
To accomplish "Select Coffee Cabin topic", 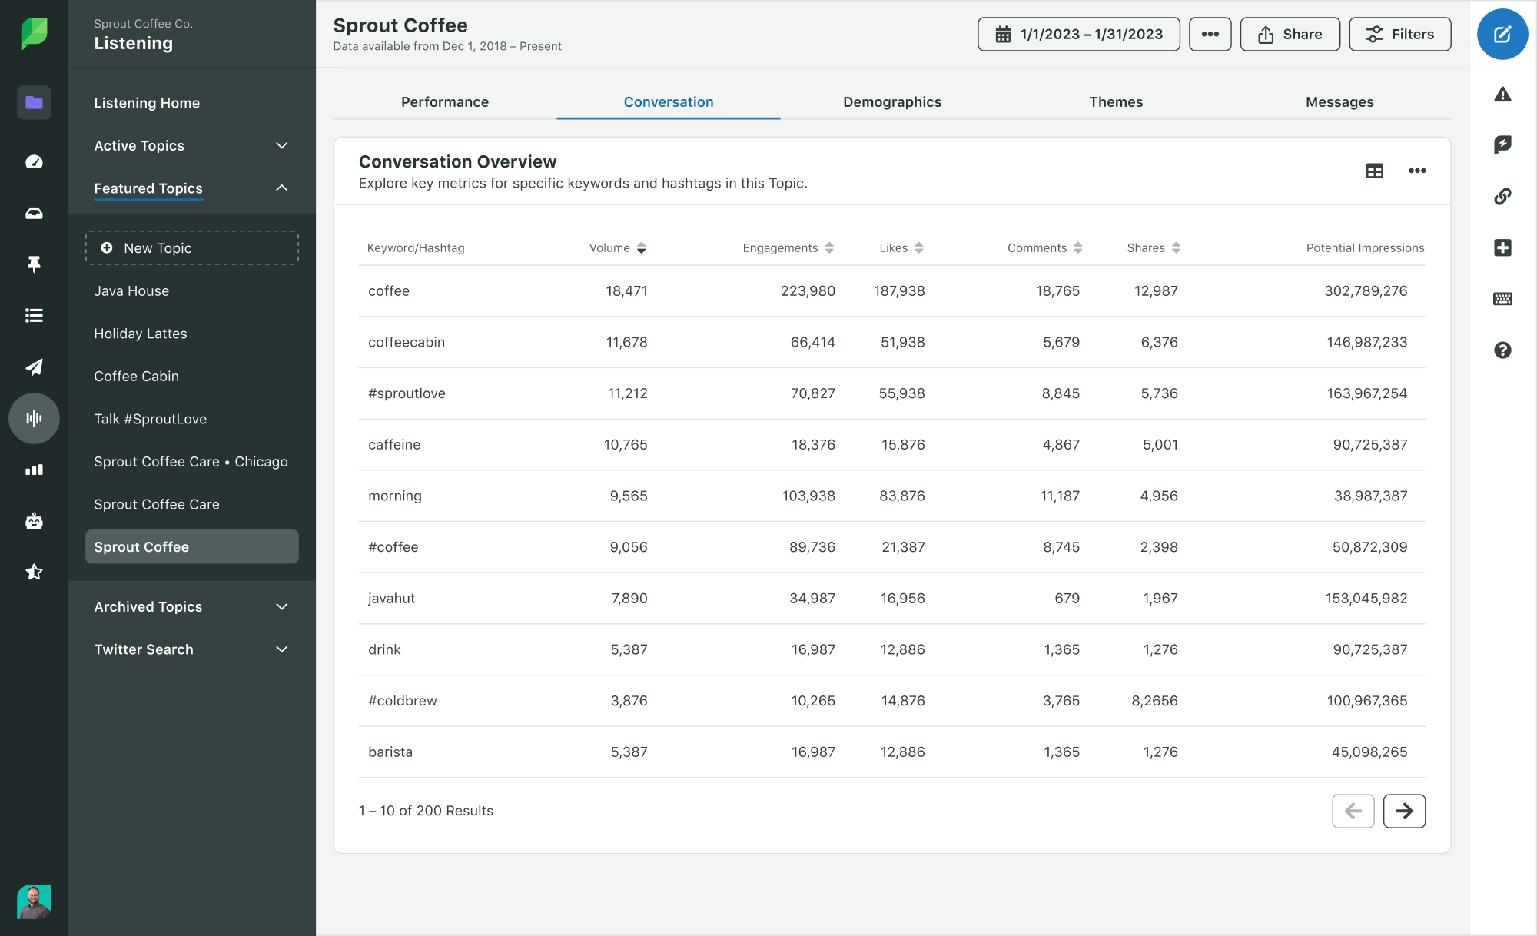I will [136, 375].
